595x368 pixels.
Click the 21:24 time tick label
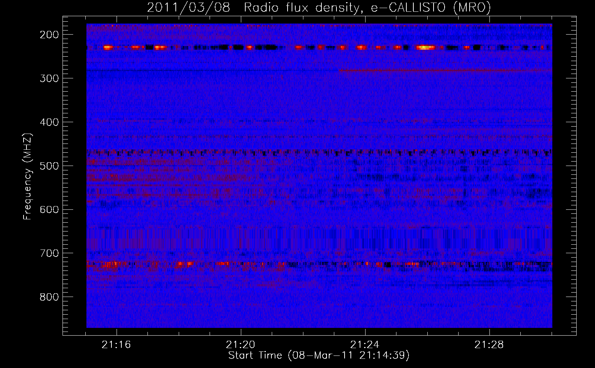click(x=365, y=345)
